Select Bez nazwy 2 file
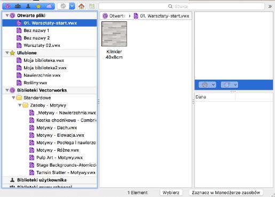275x197 pixels. 50,38
